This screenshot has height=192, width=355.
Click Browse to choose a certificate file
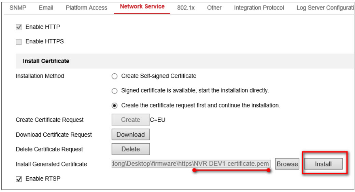point(287,164)
